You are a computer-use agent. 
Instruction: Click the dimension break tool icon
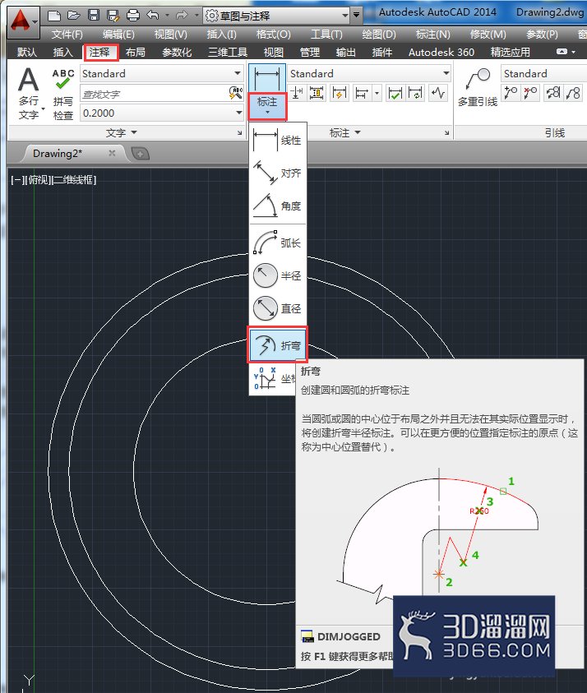[x=297, y=93]
